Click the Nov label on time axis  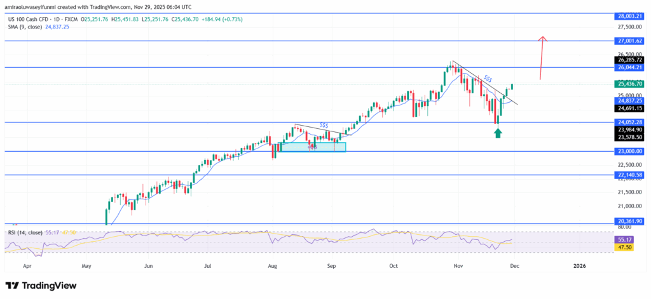point(458,265)
